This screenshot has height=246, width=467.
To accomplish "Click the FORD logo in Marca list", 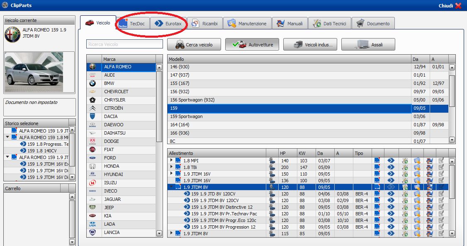I will [92, 158].
